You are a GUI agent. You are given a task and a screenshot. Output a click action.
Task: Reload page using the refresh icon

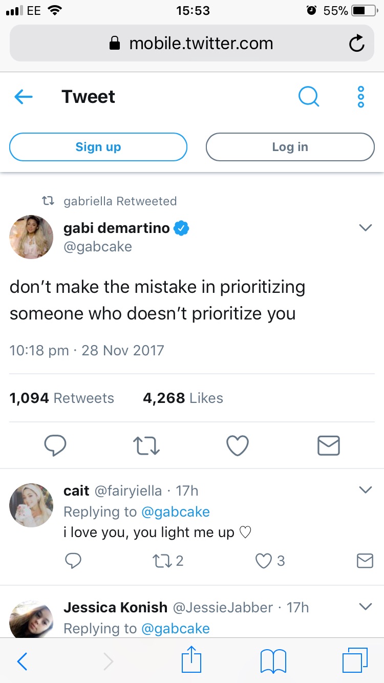(x=356, y=44)
